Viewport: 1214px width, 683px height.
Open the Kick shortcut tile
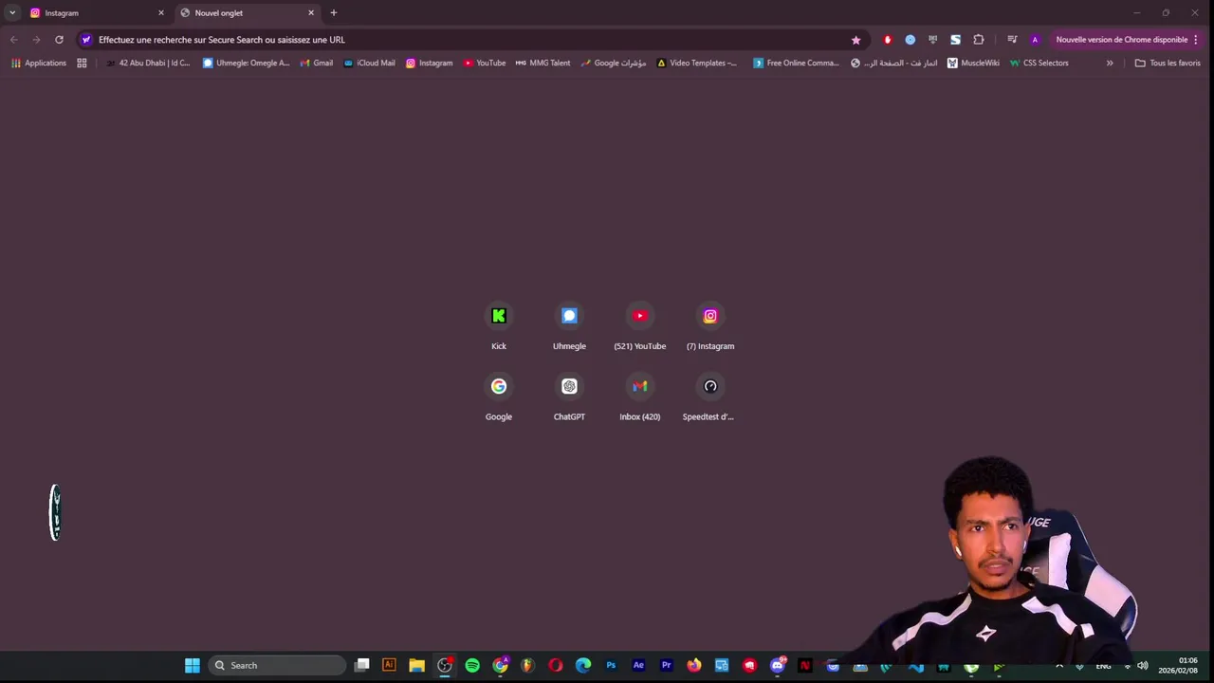(x=499, y=327)
